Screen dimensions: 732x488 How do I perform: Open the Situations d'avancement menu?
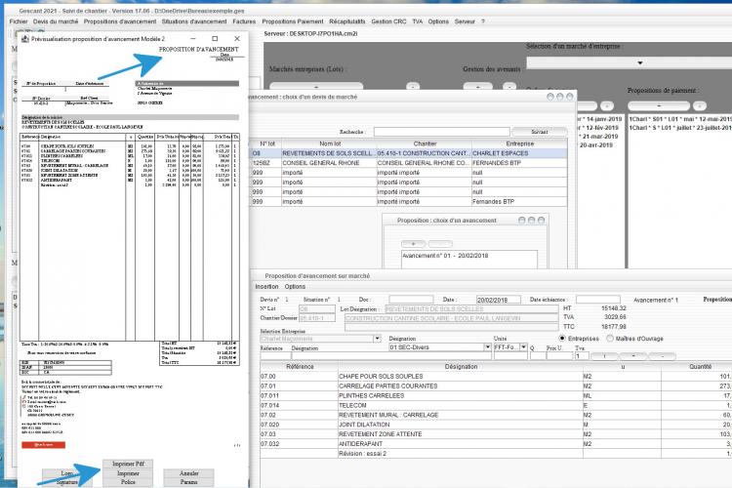click(194, 21)
